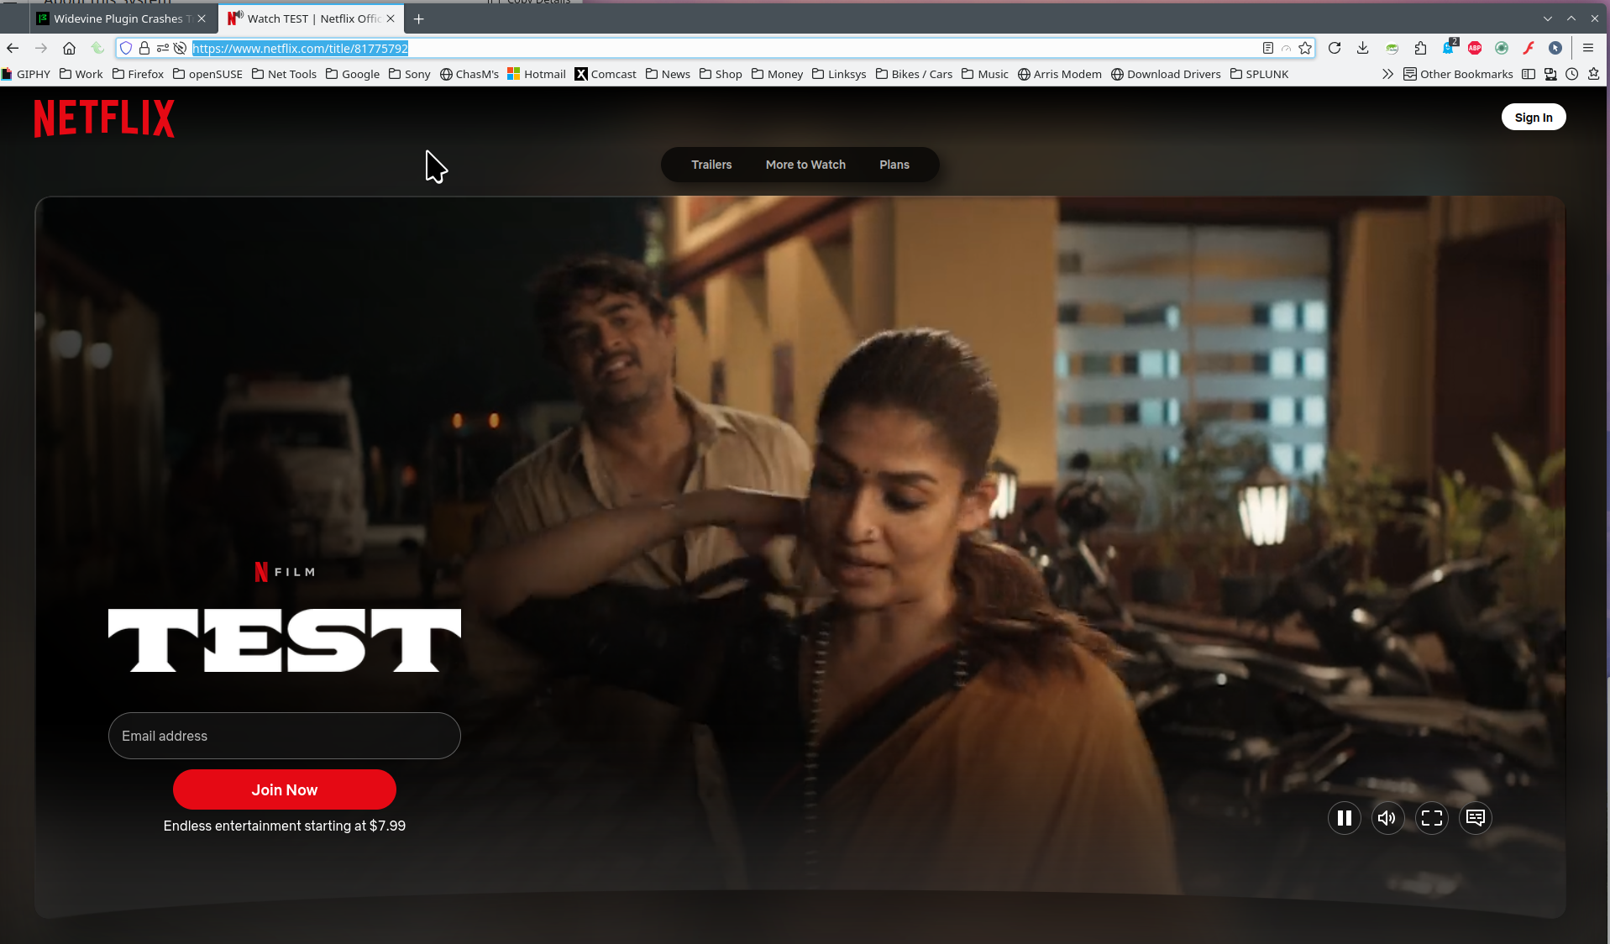Expand the Google bookmarks folder
The width and height of the screenshot is (1610, 944).
(x=353, y=74)
